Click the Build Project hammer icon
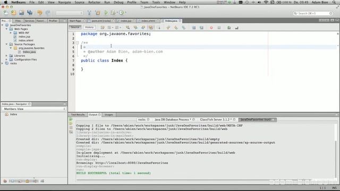 (89, 13)
